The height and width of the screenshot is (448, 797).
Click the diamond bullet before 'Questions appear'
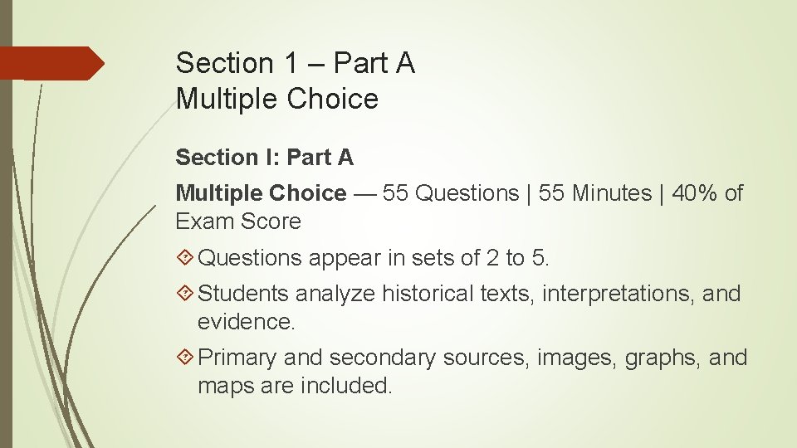185,257
